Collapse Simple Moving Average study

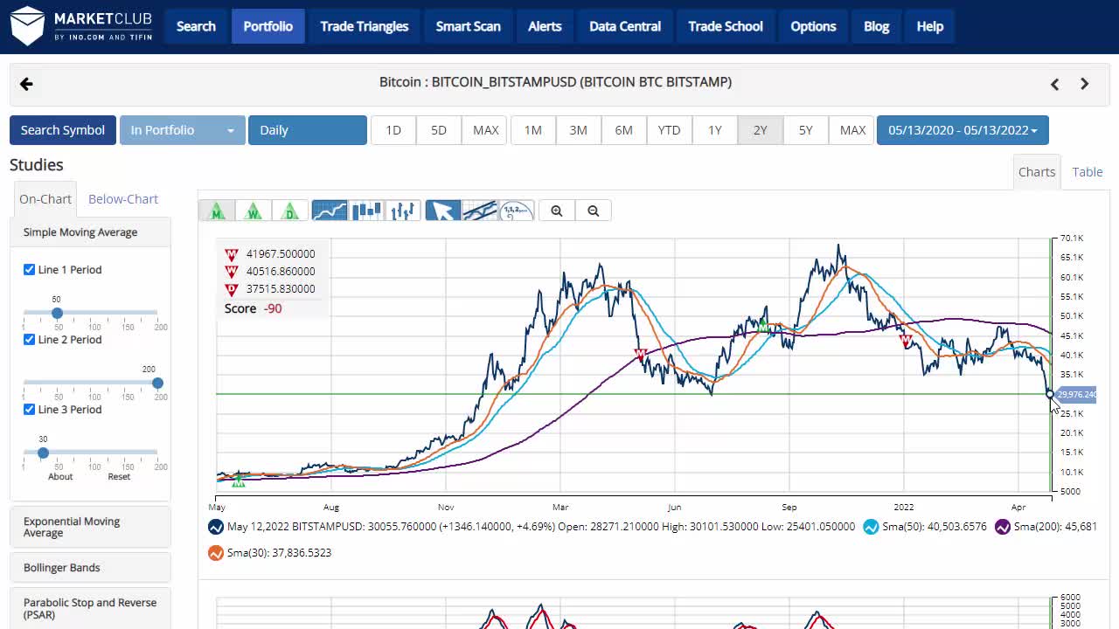point(90,232)
